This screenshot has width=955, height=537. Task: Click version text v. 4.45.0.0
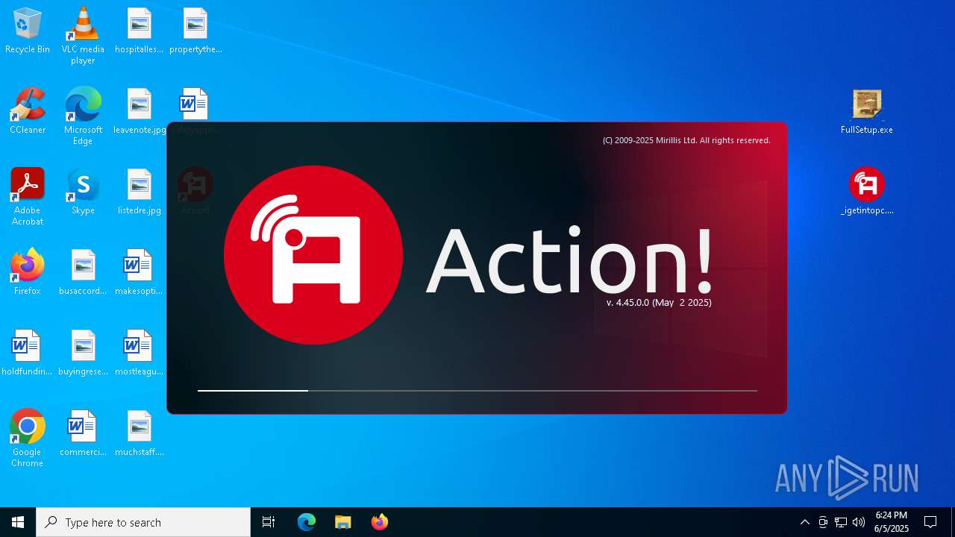pos(659,303)
